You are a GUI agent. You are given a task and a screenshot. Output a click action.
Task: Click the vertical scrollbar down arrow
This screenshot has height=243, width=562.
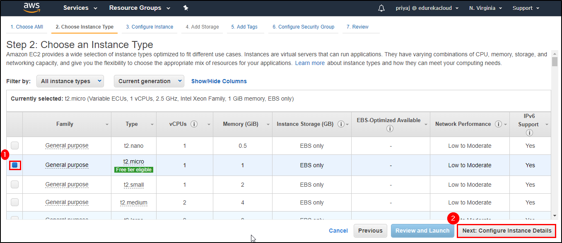tap(555, 216)
